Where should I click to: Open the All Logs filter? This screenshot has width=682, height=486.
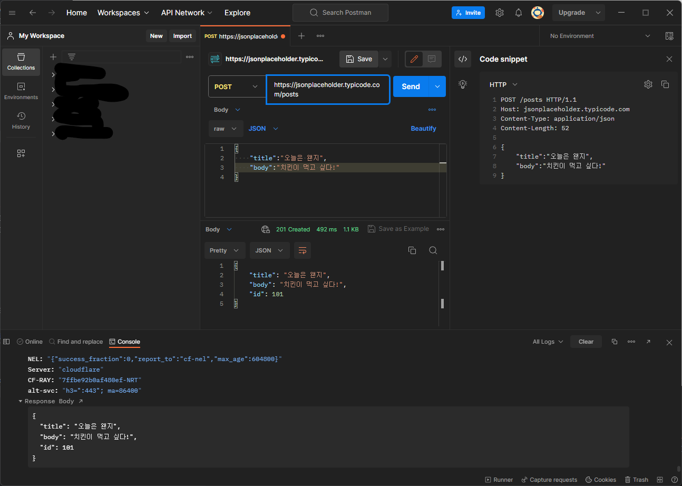[548, 342]
